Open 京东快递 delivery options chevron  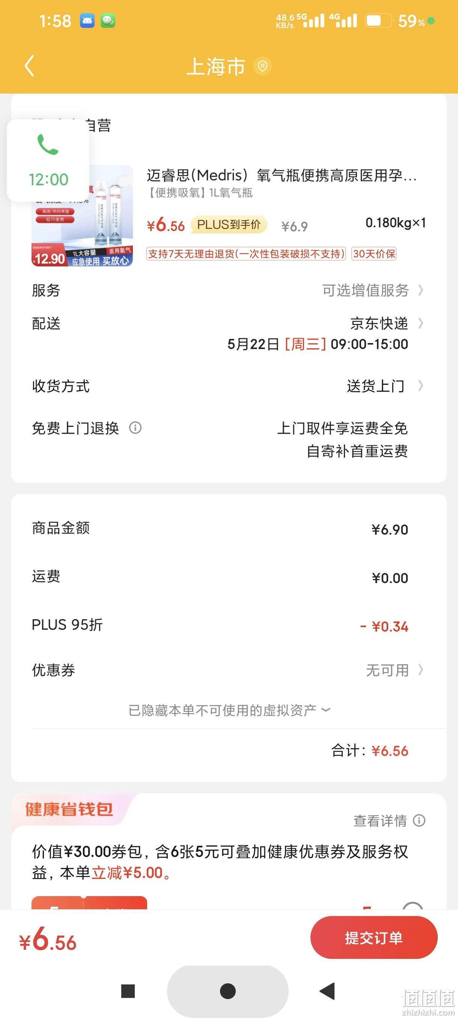click(421, 324)
